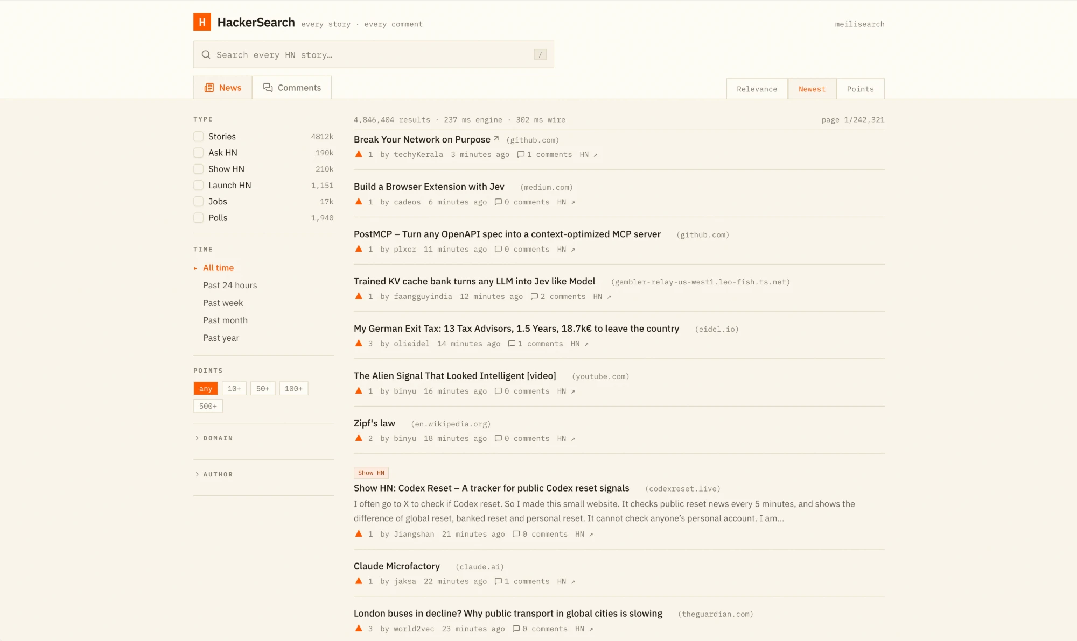The width and height of the screenshot is (1077, 641).
Task: Click the 4,846,404 results count text
Action: (392, 120)
